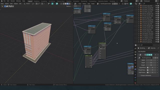Click the Blender logo icon
The width and height of the screenshot is (160, 90).
(x=2, y=1)
